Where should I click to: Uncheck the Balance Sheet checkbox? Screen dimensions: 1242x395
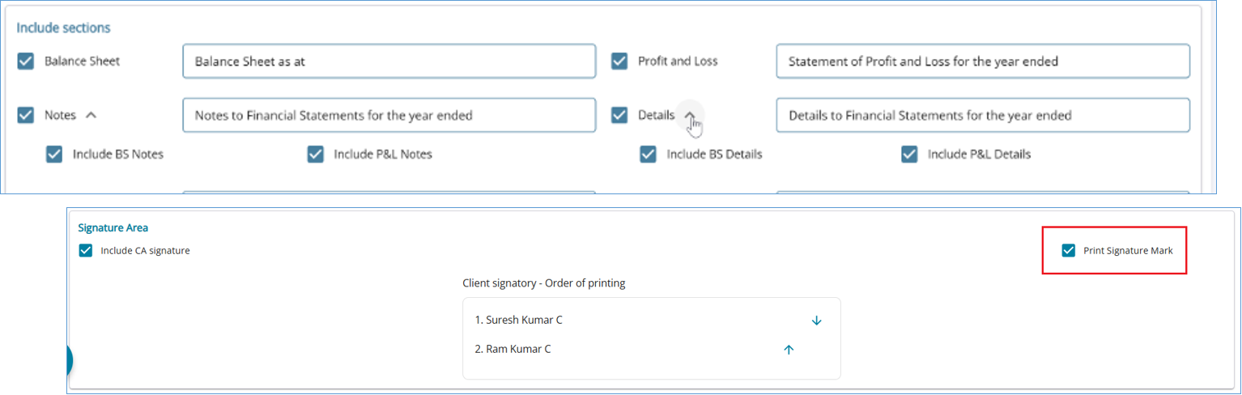26,62
